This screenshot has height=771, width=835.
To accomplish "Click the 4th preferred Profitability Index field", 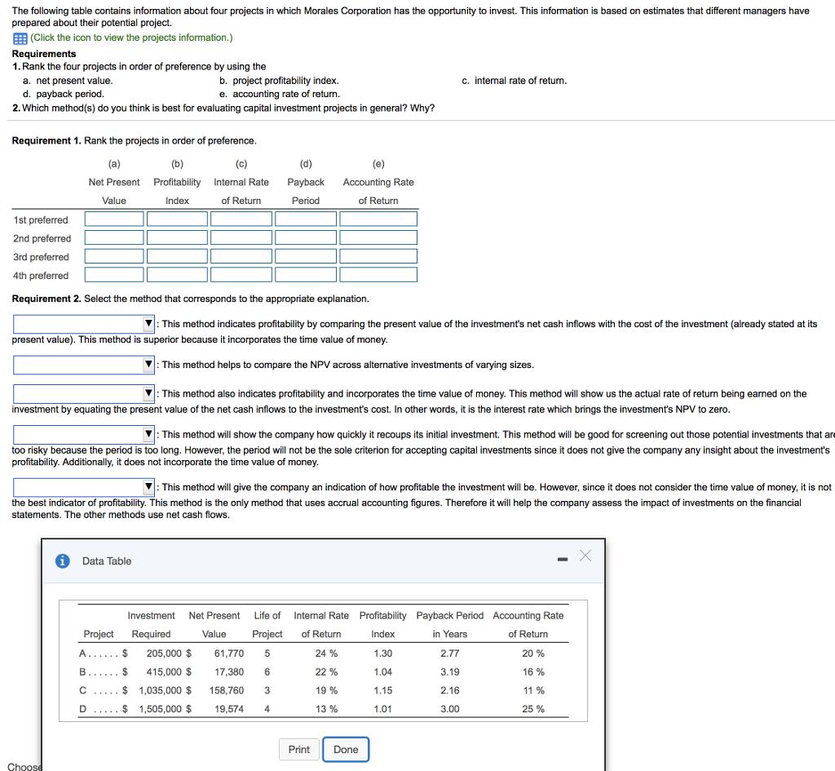I will click(177, 274).
